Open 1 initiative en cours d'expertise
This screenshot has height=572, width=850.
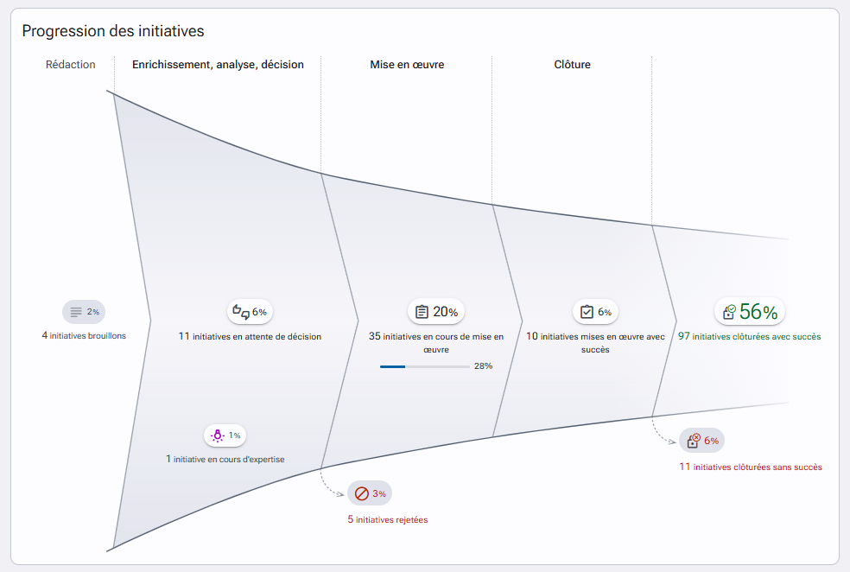coord(225,459)
